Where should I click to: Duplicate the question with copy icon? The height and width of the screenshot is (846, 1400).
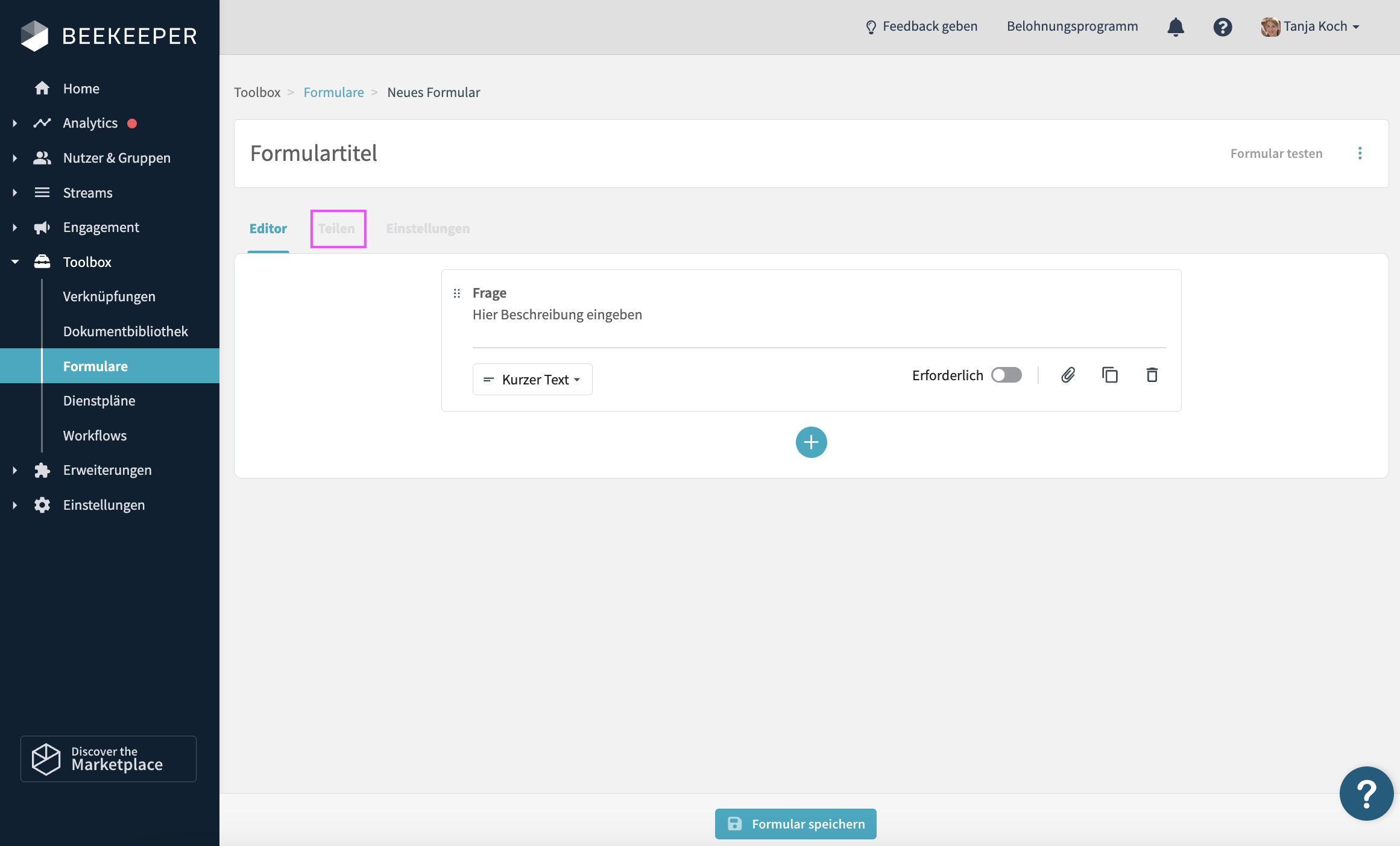1110,375
